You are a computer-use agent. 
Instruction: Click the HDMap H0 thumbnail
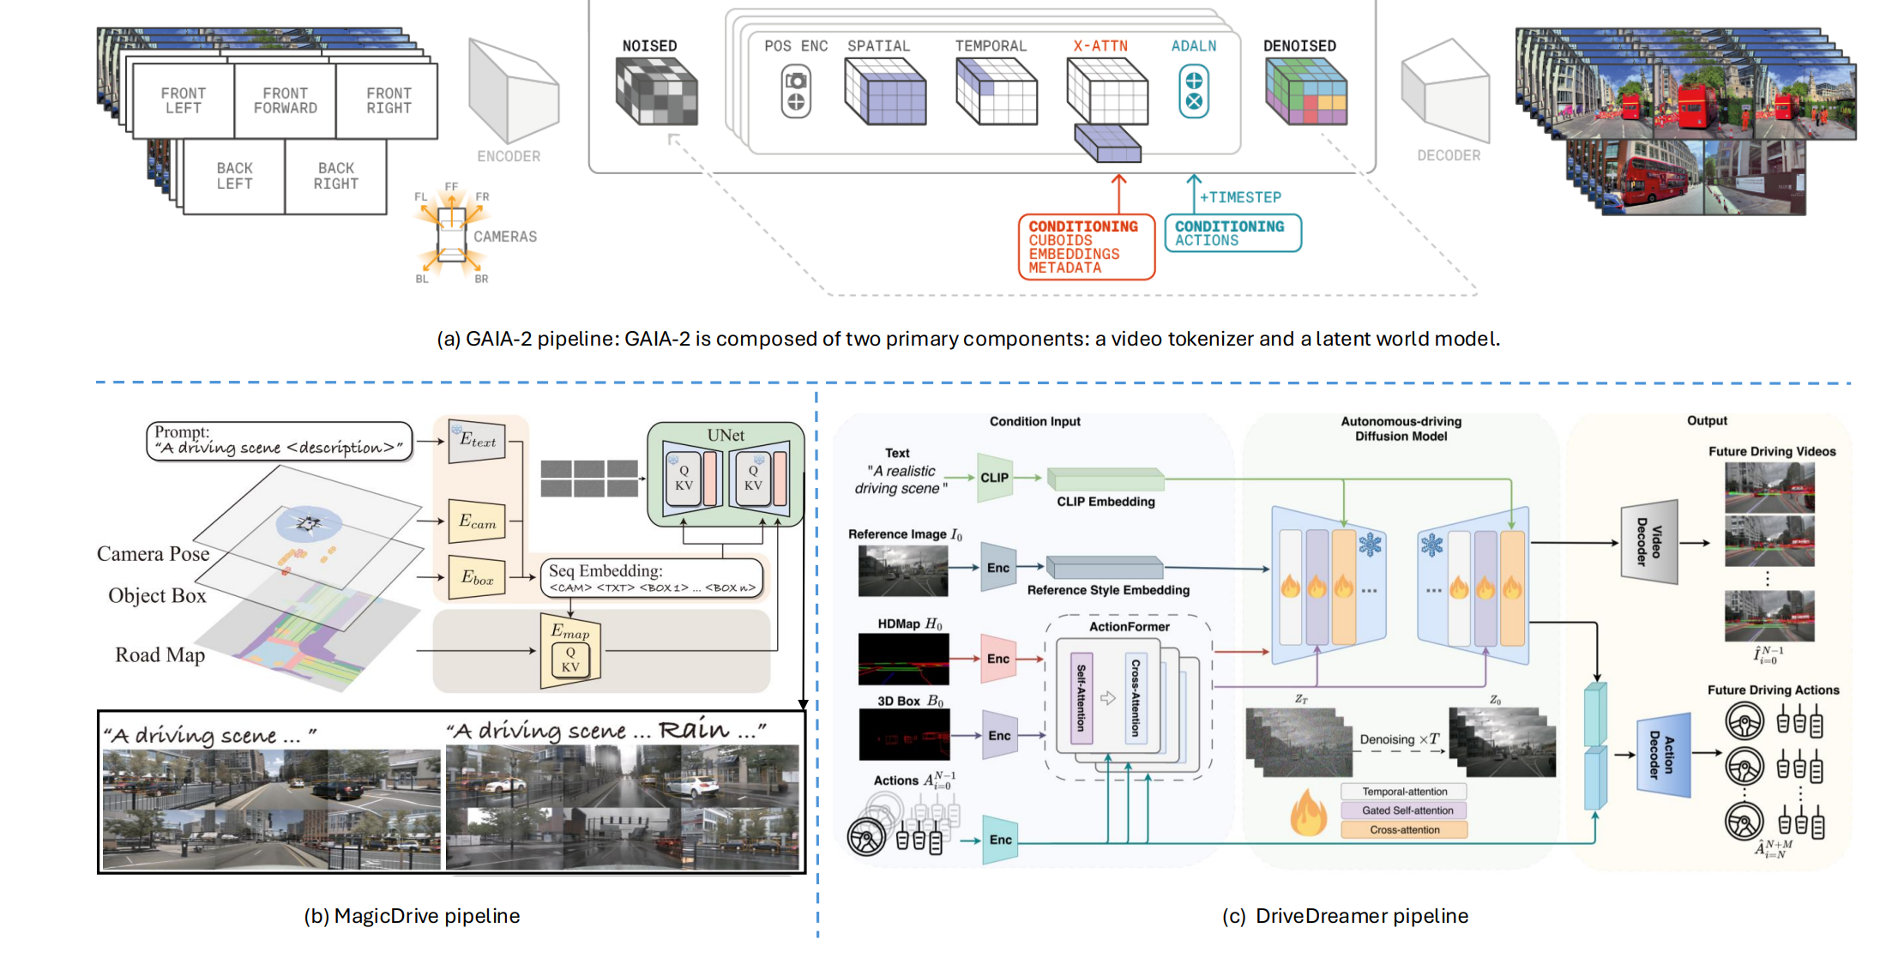902,659
